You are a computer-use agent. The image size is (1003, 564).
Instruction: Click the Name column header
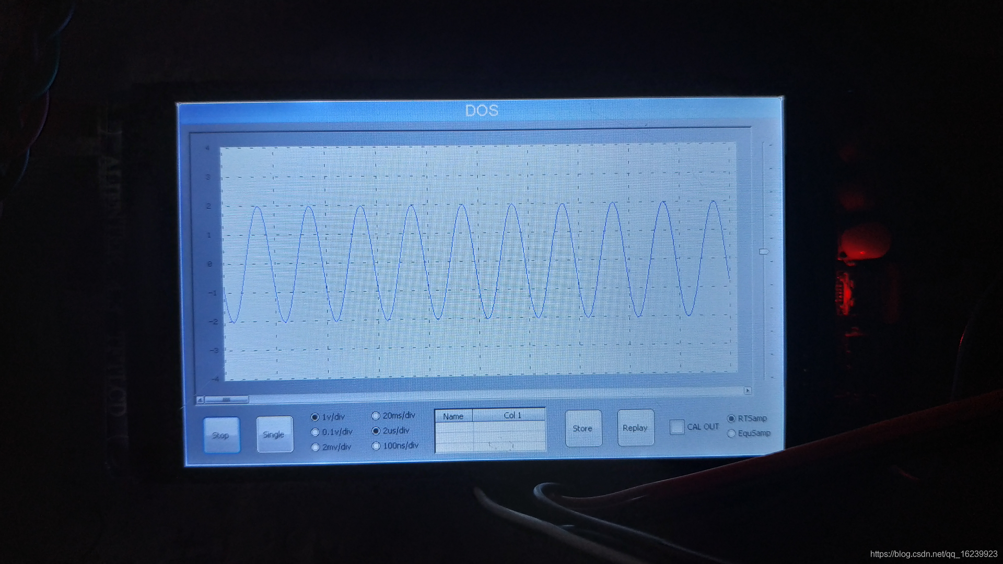[453, 416]
